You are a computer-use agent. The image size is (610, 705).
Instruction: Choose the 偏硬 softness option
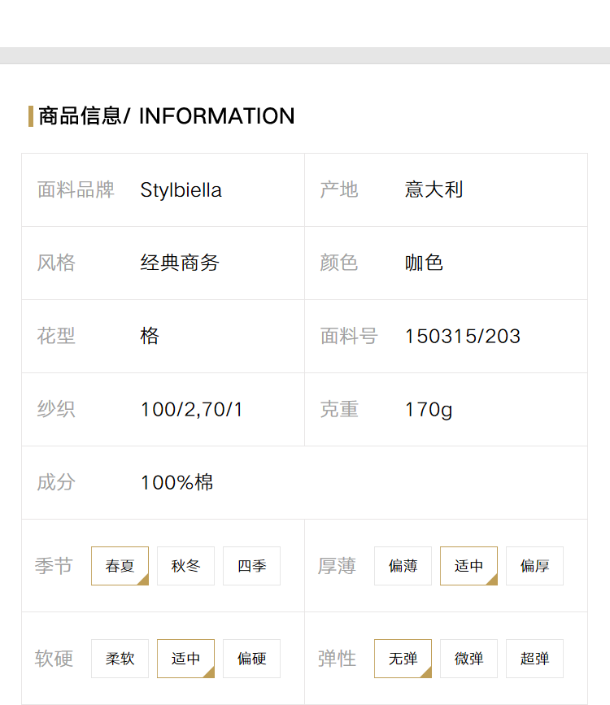click(x=251, y=658)
